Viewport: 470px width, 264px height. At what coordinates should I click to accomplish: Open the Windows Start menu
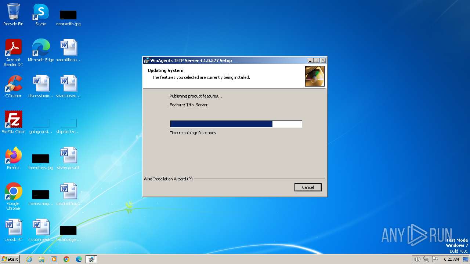[10, 259]
